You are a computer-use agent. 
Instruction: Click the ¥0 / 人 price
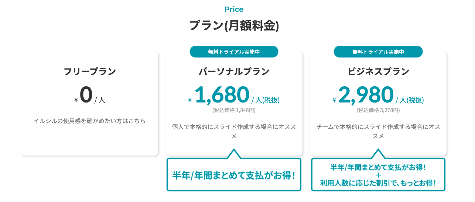90,95
